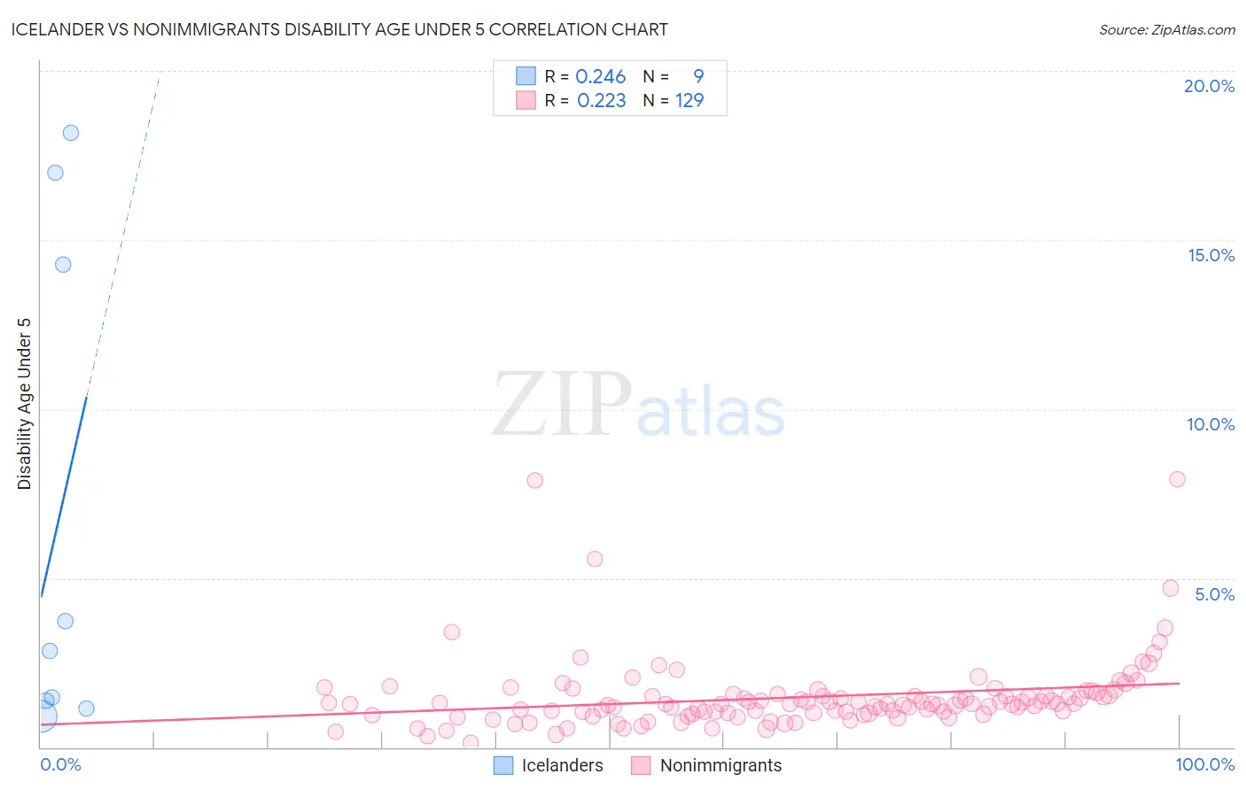Click the pink data point near 100% at 8%
1246x790 pixels.
tap(1177, 479)
